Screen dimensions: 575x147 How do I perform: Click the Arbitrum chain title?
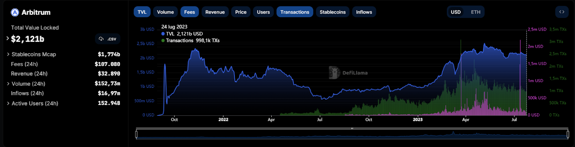coord(36,12)
